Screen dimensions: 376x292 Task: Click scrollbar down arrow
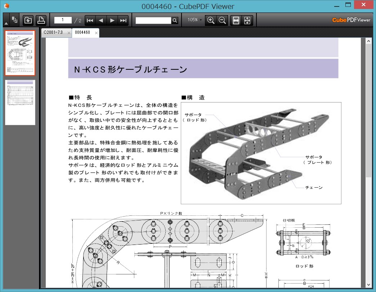[368, 285]
